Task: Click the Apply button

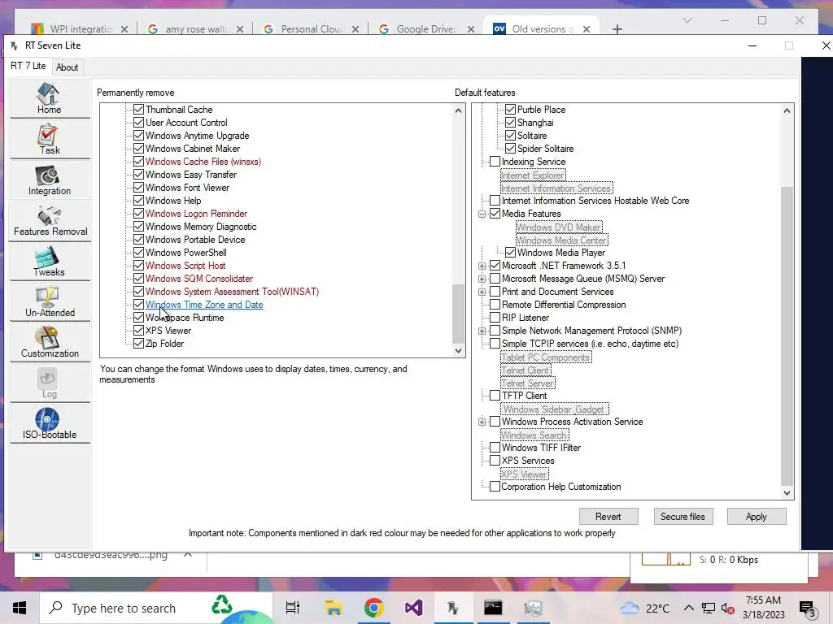Action: (x=756, y=517)
